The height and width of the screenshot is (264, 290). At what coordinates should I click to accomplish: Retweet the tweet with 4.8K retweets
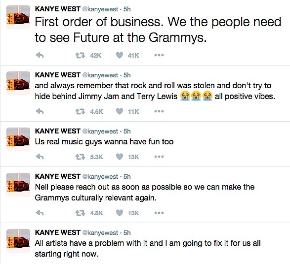pos(80,213)
